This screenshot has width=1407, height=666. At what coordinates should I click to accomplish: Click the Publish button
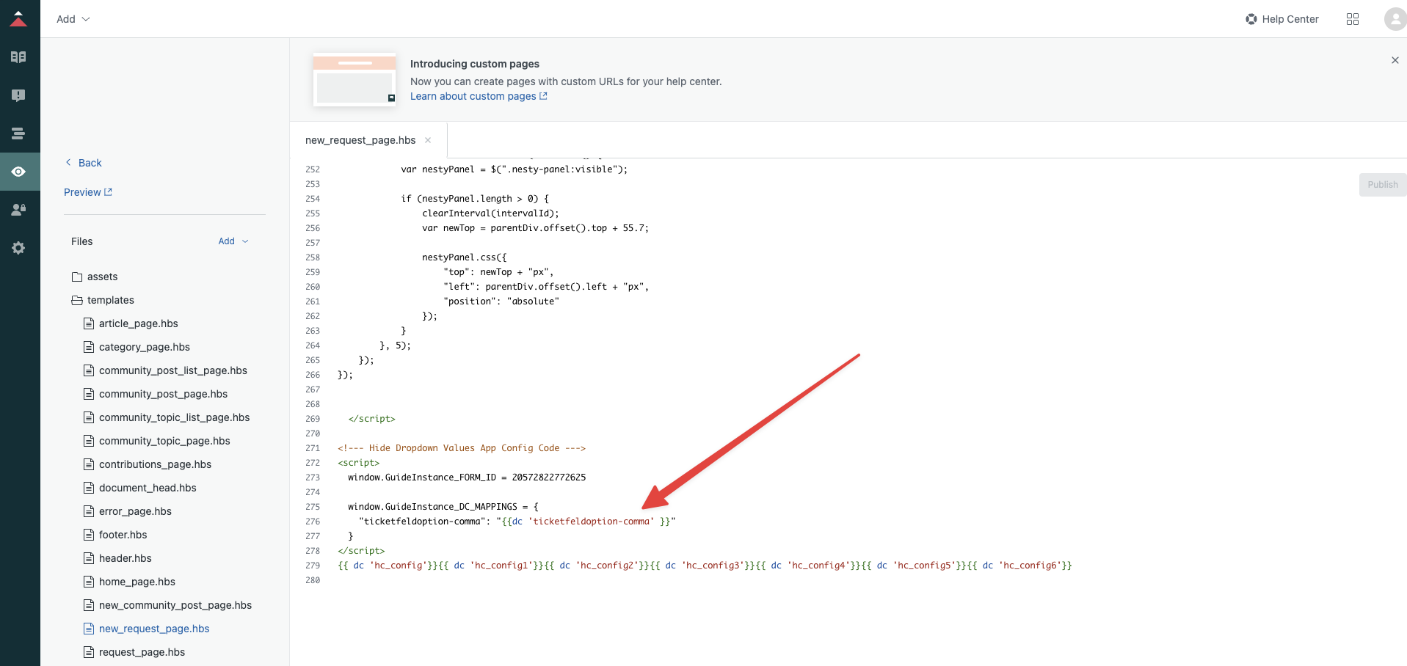[1383, 185]
